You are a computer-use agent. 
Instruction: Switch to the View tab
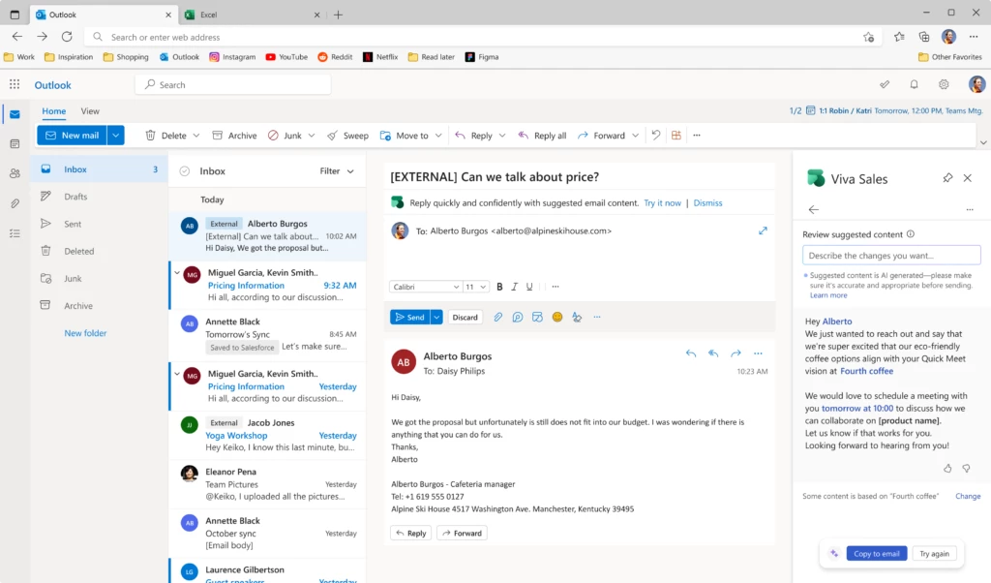coord(89,111)
